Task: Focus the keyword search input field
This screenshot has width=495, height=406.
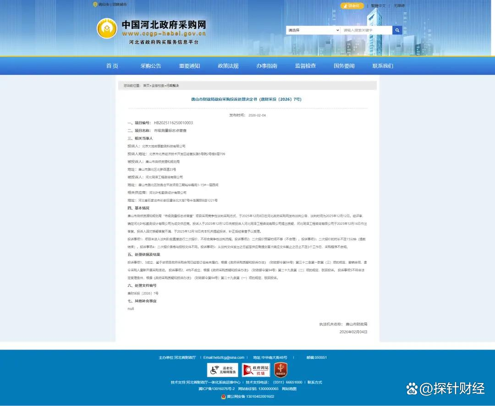Action: (x=366, y=30)
